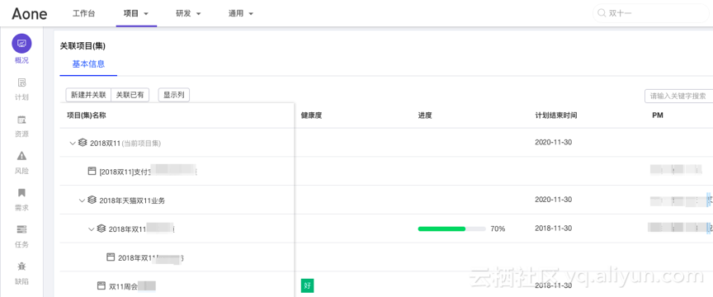
Task: Open the 风险 risk warning icon
Action: pos(21,156)
